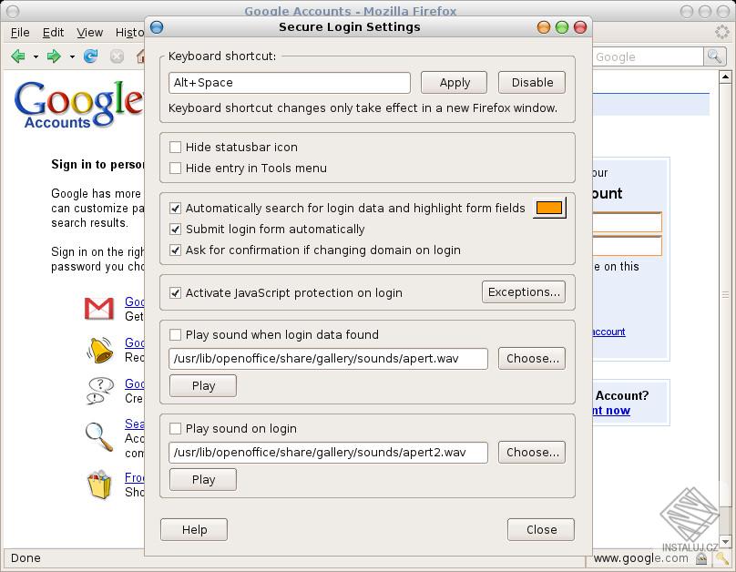Change the form field highlight color swatch

(x=549, y=208)
